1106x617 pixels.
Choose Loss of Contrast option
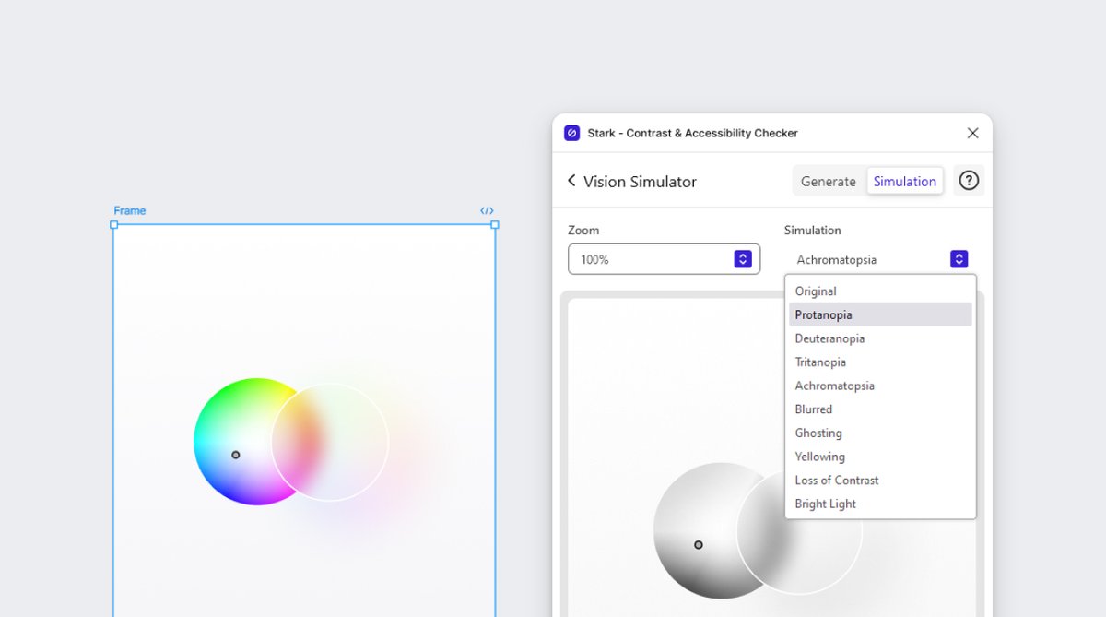(x=880, y=481)
